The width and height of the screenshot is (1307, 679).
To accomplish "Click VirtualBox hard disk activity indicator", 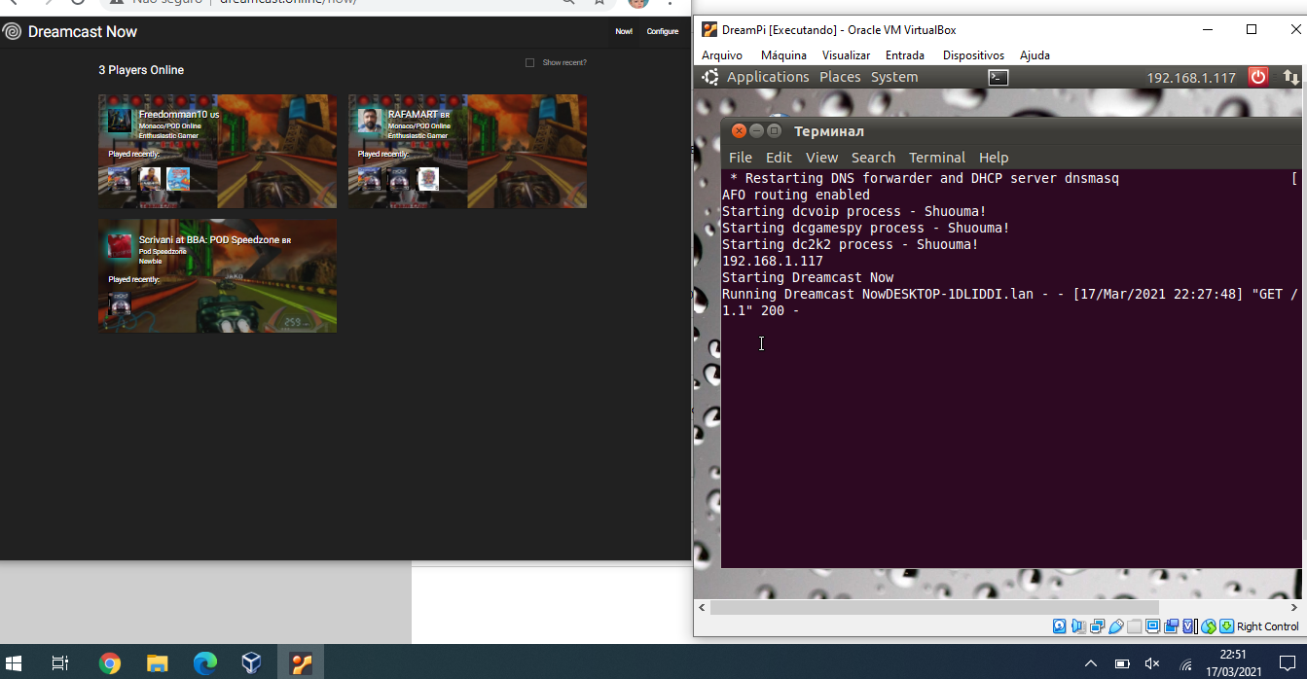I will tap(1060, 626).
